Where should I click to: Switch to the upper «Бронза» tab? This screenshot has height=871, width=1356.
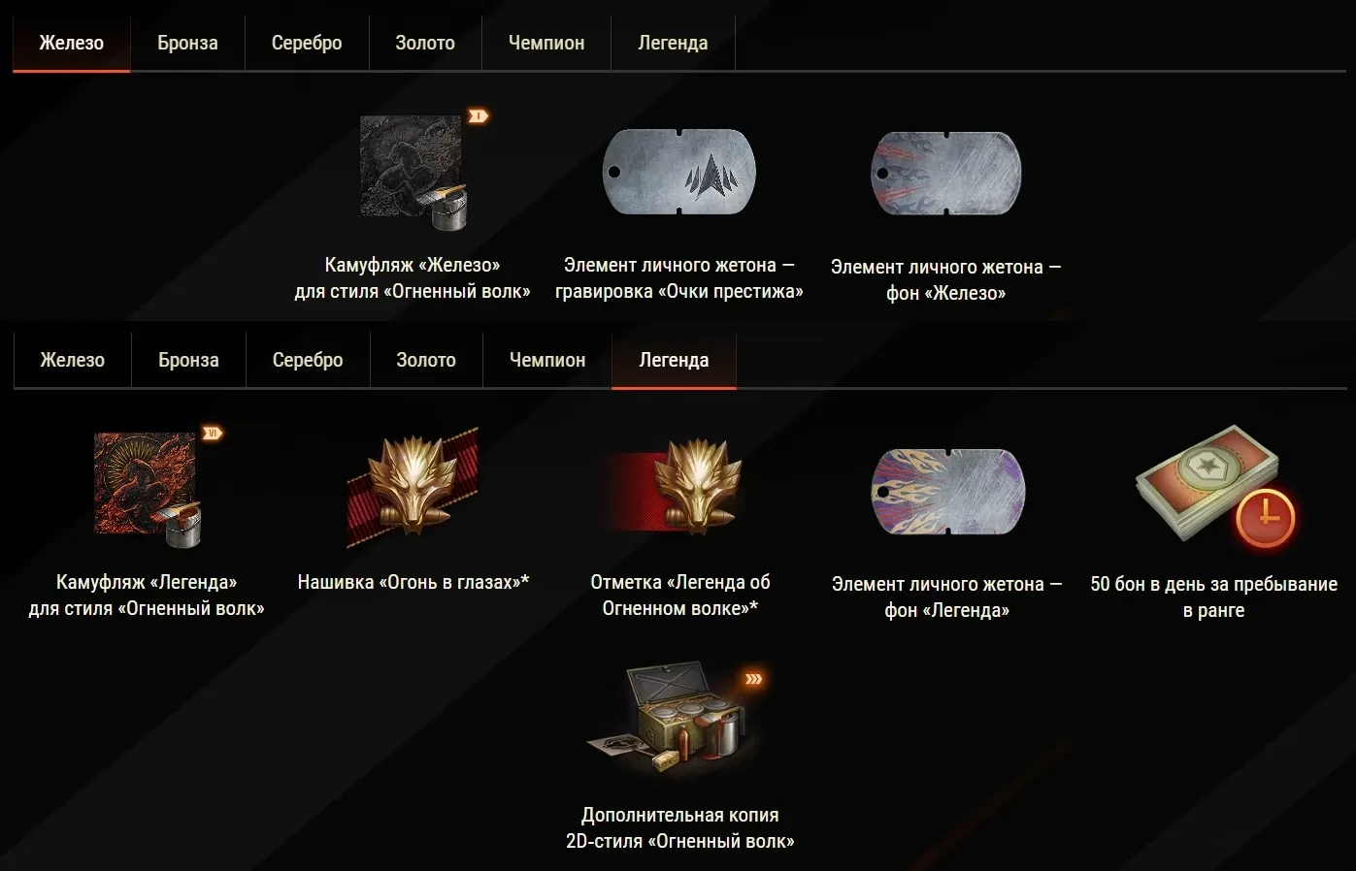[187, 43]
